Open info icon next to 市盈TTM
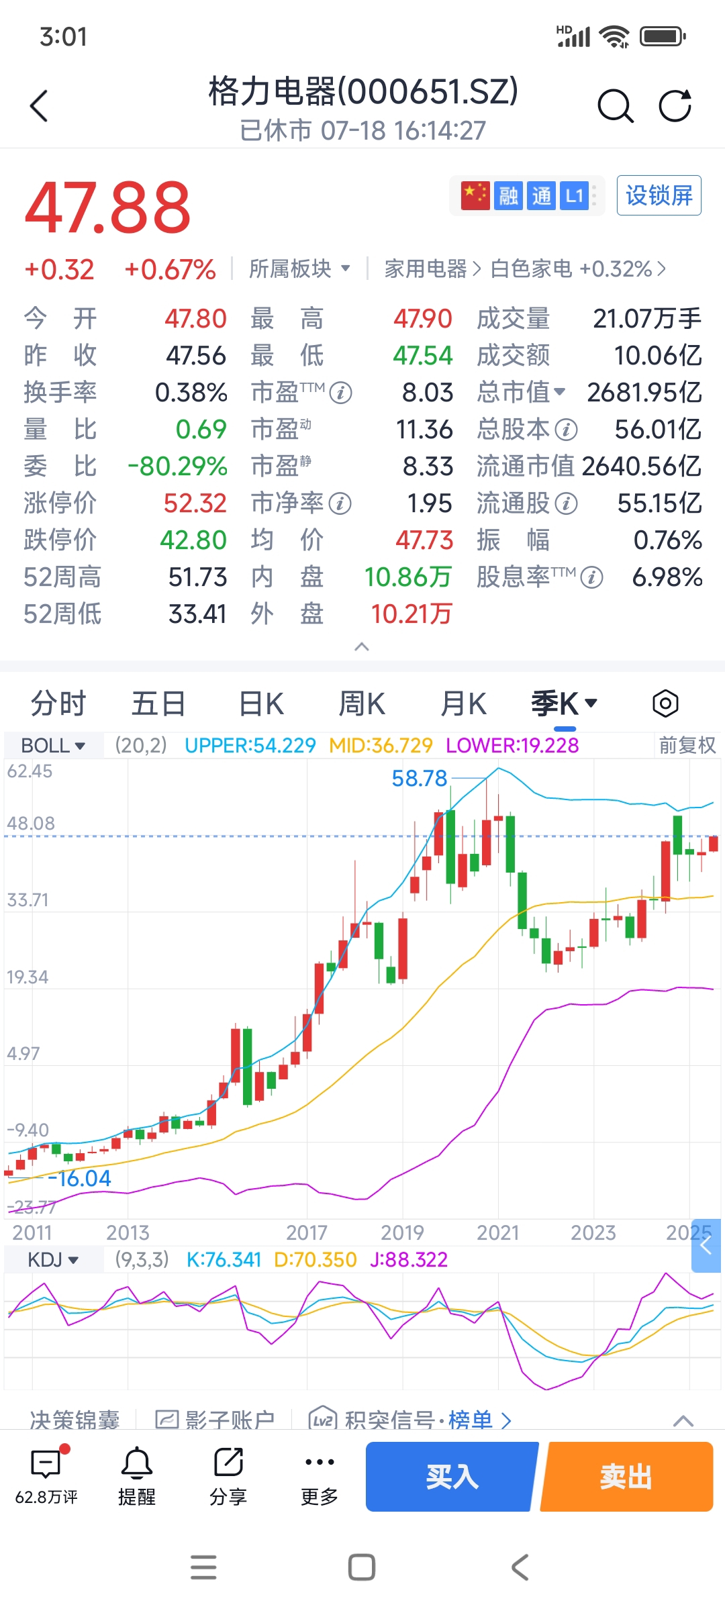 [341, 393]
